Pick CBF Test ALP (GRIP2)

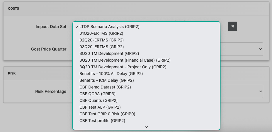tap(100, 107)
